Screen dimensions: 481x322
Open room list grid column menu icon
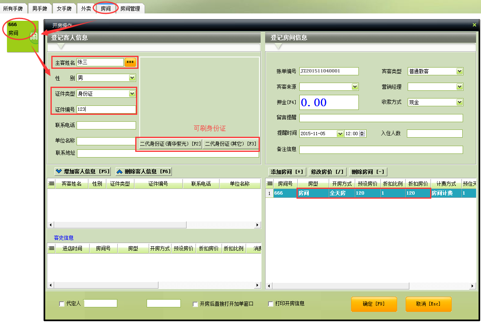pyautogui.click(x=269, y=184)
